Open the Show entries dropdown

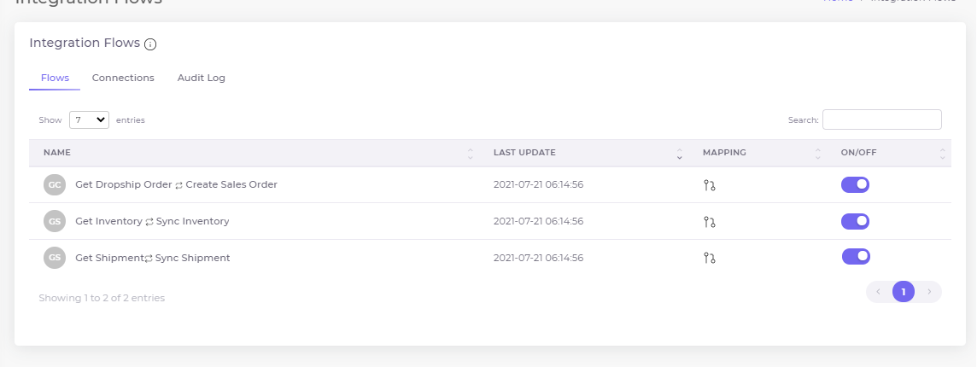[x=89, y=120]
